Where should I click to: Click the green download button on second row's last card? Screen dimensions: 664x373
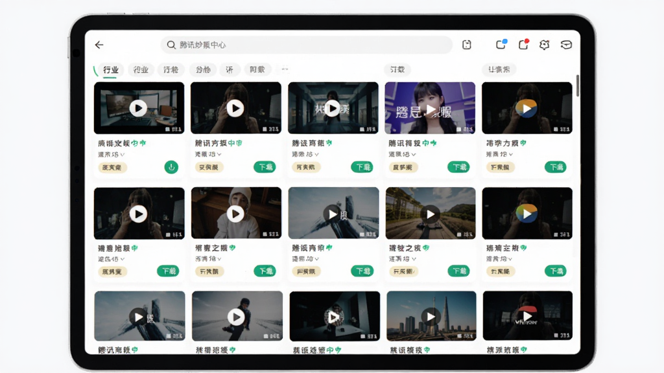556,271
